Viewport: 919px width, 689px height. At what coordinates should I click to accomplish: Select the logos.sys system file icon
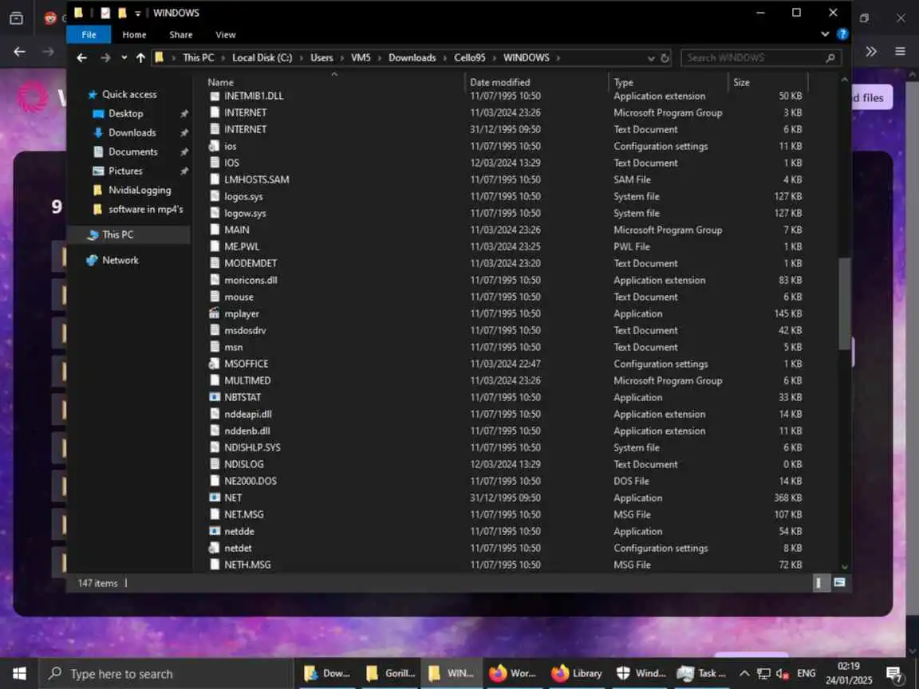coord(215,196)
